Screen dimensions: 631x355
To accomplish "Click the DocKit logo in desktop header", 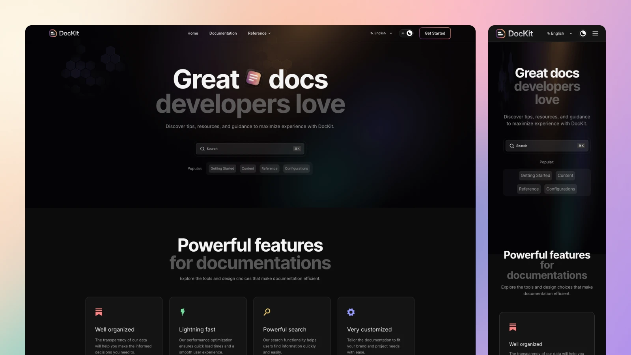I will coord(64,34).
